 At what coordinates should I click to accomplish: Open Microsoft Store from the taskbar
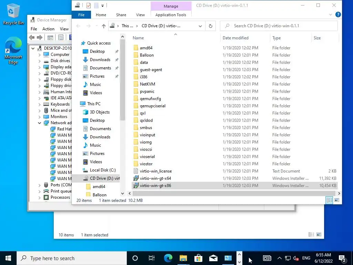click(x=198, y=258)
